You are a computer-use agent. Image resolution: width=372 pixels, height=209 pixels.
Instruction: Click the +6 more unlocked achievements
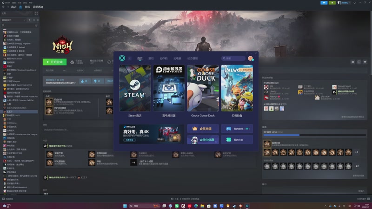tap(356, 152)
